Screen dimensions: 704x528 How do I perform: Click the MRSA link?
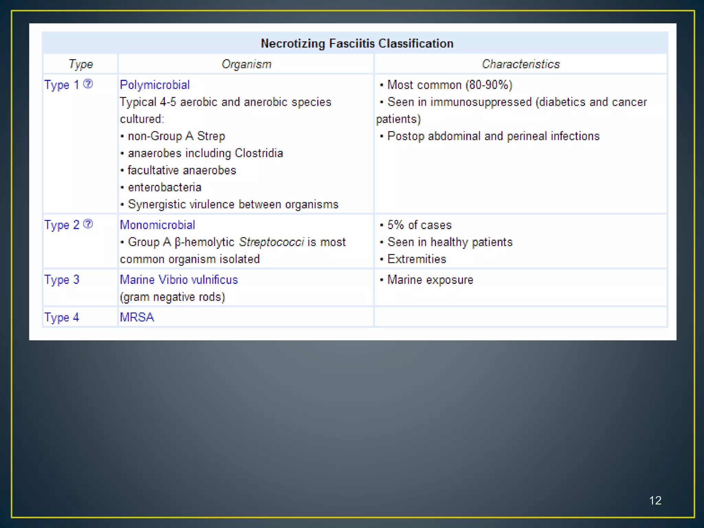(137, 317)
